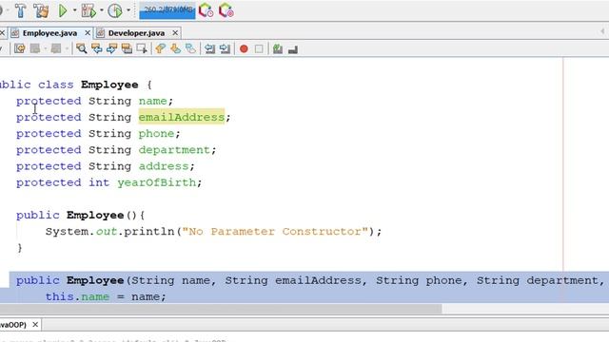Image resolution: width=609 pixels, height=342 pixels.
Task: Click the 'address' field declaration
Action: coord(164,166)
